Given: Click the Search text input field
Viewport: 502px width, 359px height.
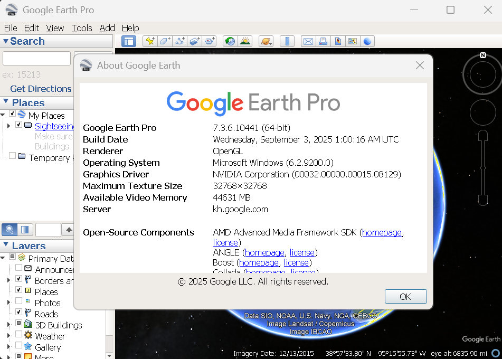Looking at the screenshot, I should click(x=36, y=58).
